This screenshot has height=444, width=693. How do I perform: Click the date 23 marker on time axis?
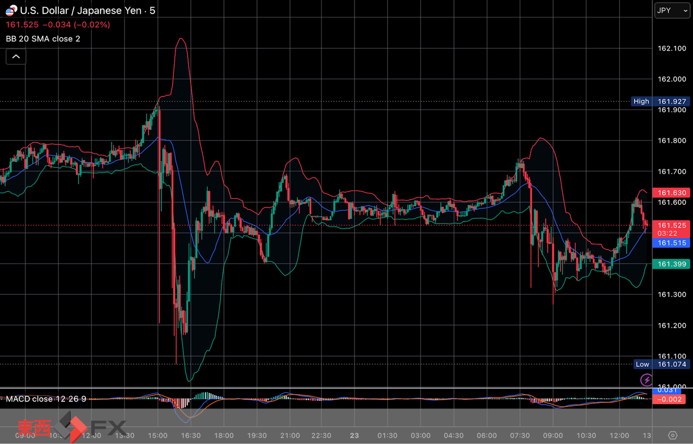tap(354, 435)
